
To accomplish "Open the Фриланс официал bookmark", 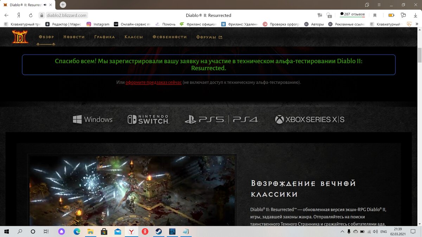I will (x=198, y=24).
